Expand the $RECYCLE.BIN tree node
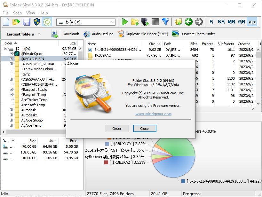262x197 pixels. [x=12, y=59]
